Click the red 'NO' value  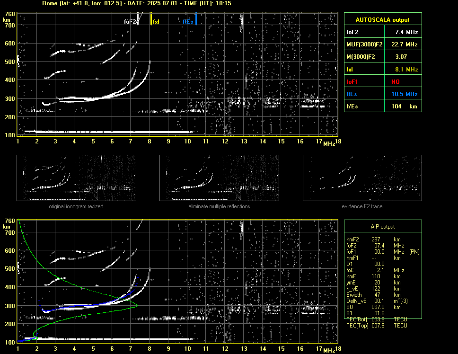pyautogui.click(x=396, y=82)
